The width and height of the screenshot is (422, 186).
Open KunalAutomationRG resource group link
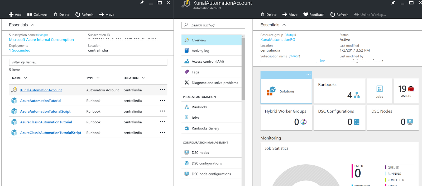278,40
